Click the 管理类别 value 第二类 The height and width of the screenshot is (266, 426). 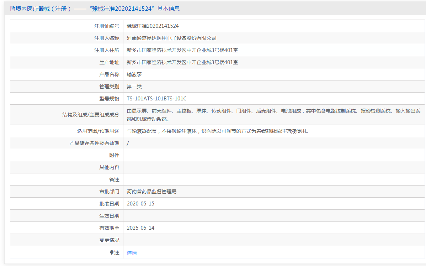(134, 87)
